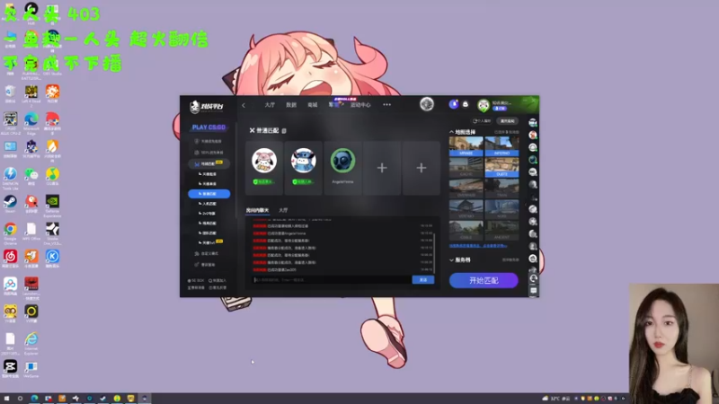
Task: Open the green WeChat desktop icon
Action: pyautogui.click(x=31, y=176)
